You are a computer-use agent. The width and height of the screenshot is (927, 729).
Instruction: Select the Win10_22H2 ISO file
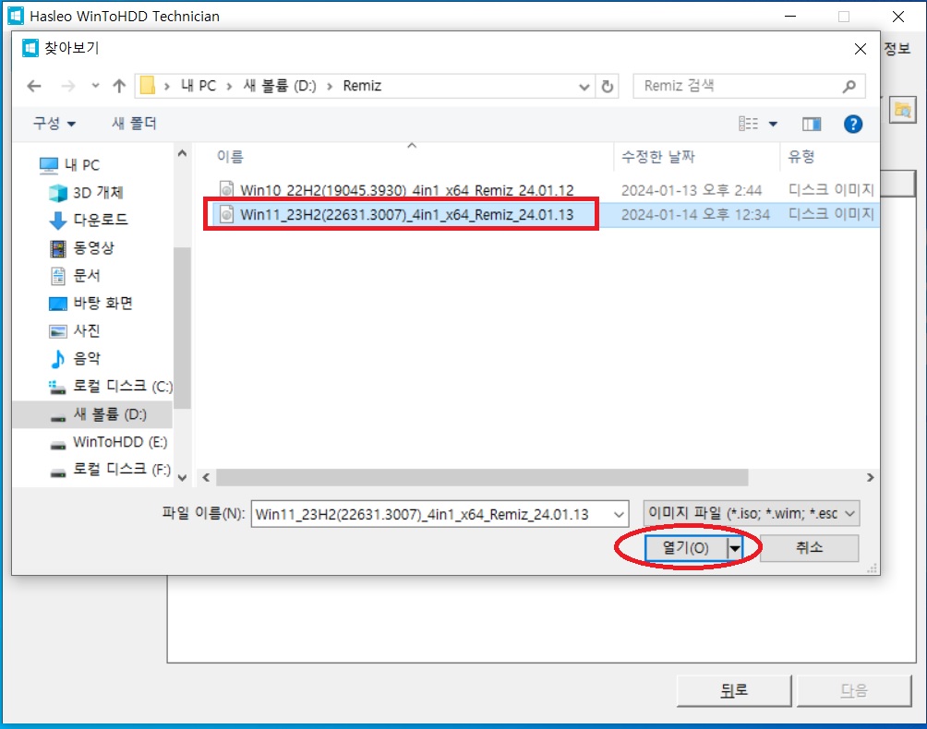pyautogui.click(x=407, y=190)
